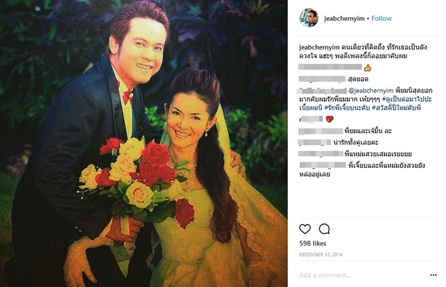View the 598 likes list
This screenshot has width=446, height=287.
[313, 244]
